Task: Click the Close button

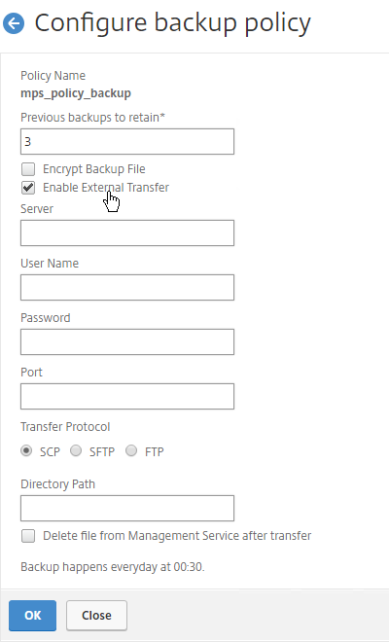Action: pyautogui.click(x=96, y=616)
